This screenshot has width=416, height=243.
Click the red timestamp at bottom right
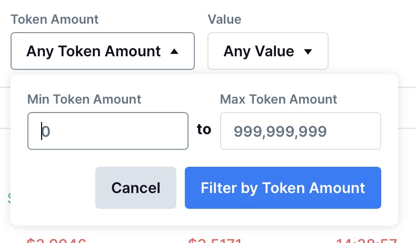click(x=367, y=240)
